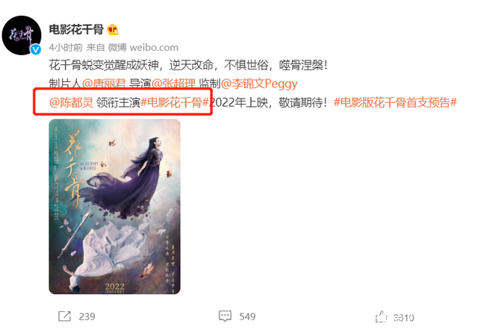Open comments via the speech bubble icon
Image resolution: width=478 pixels, height=330 pixels.
pyautogui.click(x=225, y=317)
